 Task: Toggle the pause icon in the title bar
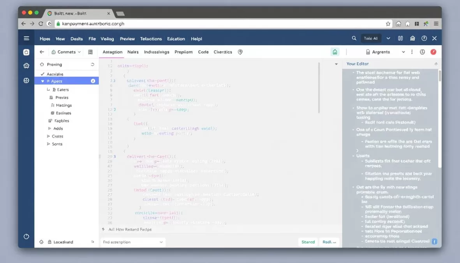(401, 38)
